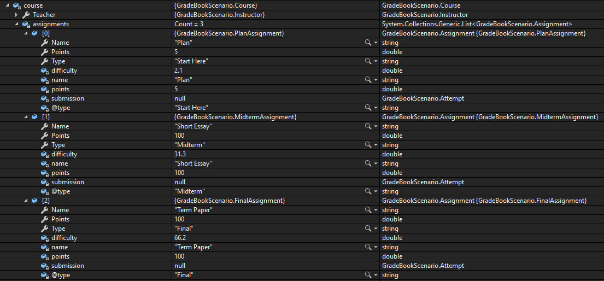Click the blue cube icon beside [1]
Image resolution: width=604 pixels, height=281 pixels.
click(x=34, y=117)
